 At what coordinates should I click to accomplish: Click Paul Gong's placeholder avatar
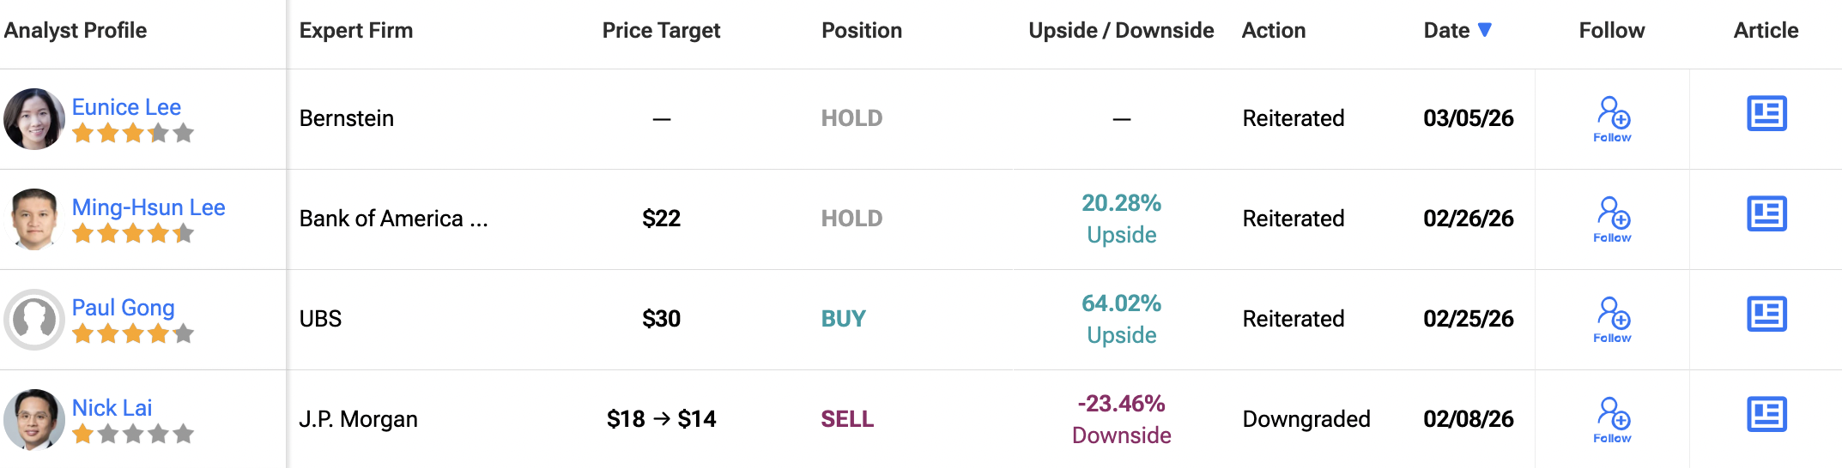tap(34, 320)
